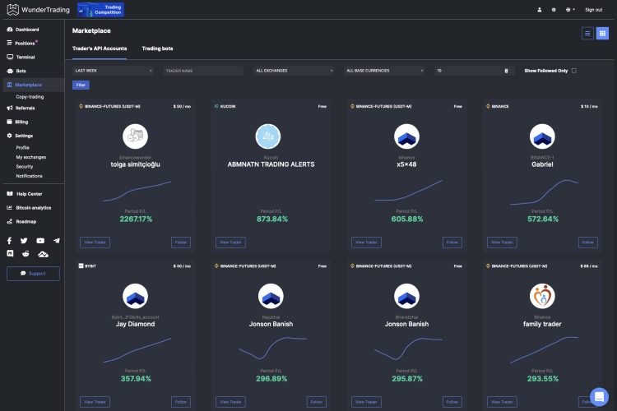Go to Dashboard in sidebar
Viewport: 617px width, 411px height.
[23, 30]
